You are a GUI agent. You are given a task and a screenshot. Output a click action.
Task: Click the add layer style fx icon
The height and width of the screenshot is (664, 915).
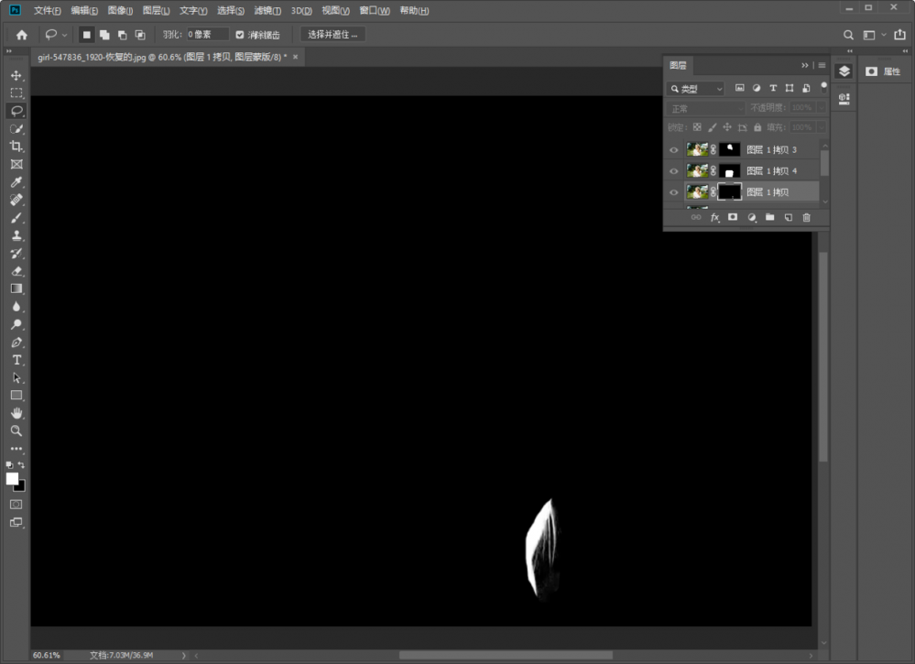(x=715, y=218)
